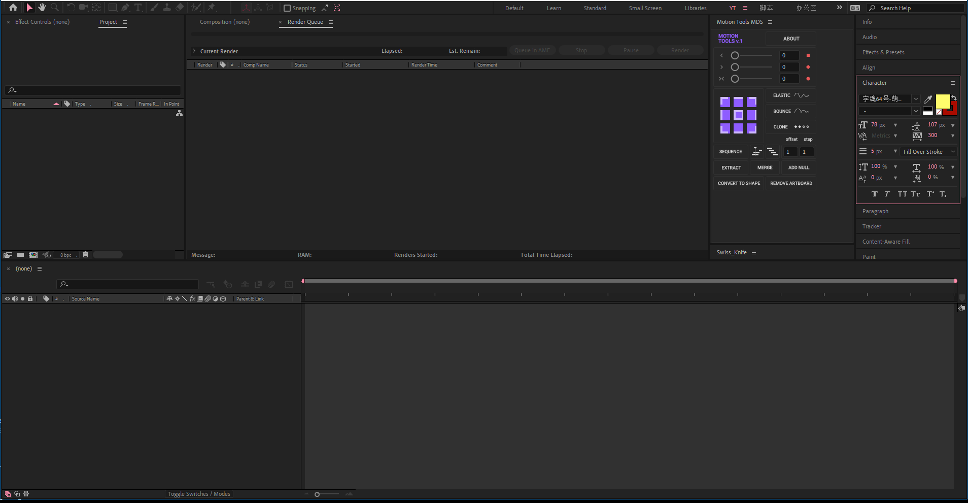
Task: Select the Rotation tool
Action: (x=71, y=8)
